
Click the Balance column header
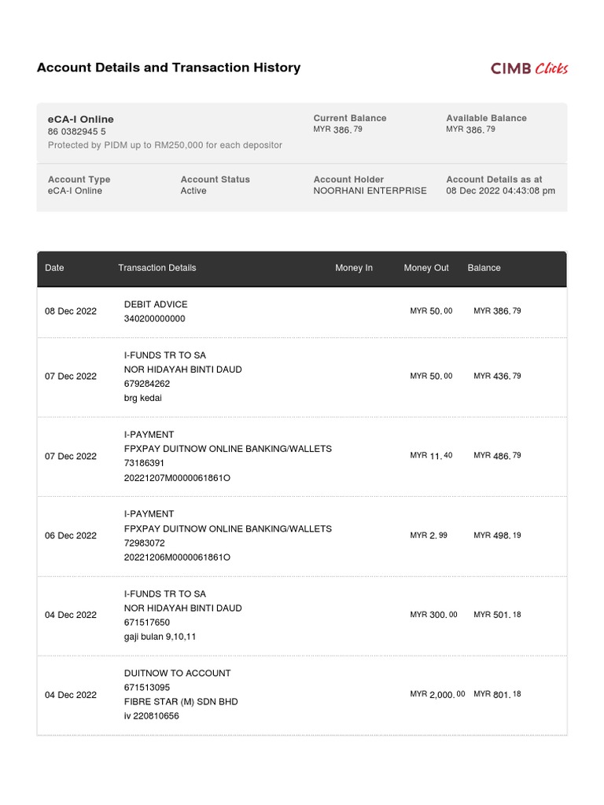pos(484,267)
